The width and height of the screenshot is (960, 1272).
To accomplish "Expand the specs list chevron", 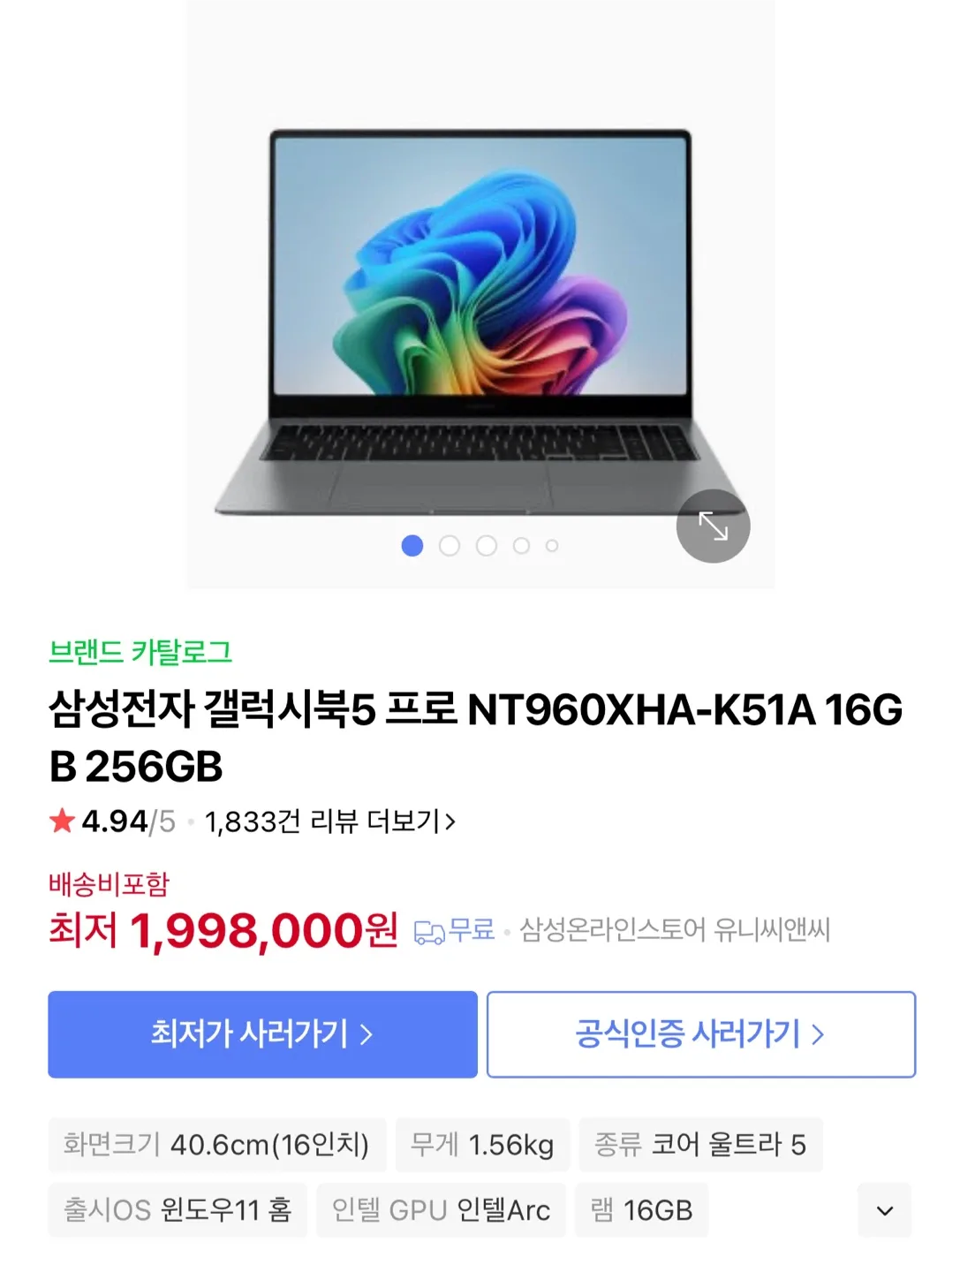I will pos(884,1210).
